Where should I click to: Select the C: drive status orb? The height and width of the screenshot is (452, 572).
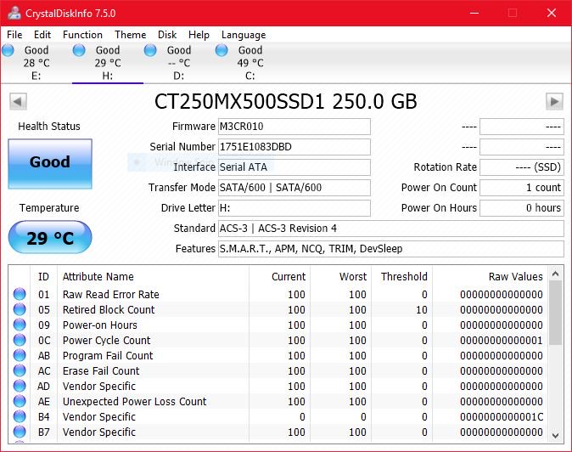[x=222, y=50]
